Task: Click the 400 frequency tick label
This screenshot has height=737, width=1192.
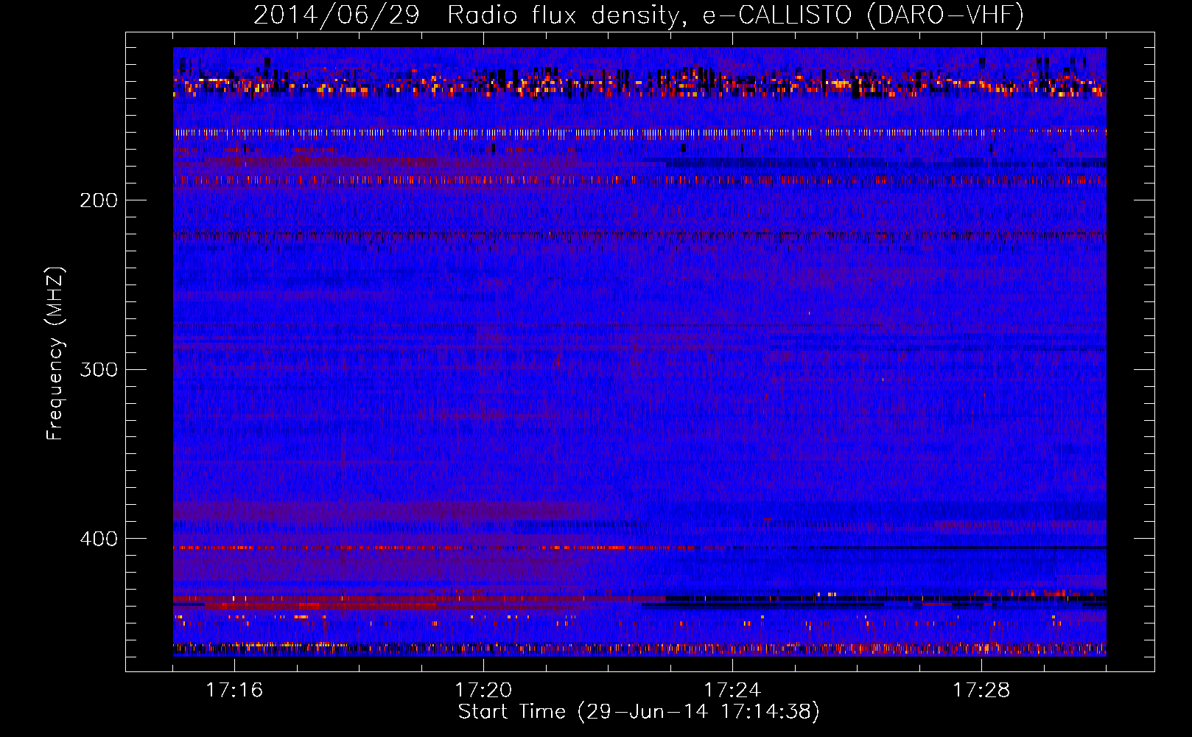Action: click(x=98, y=539)
